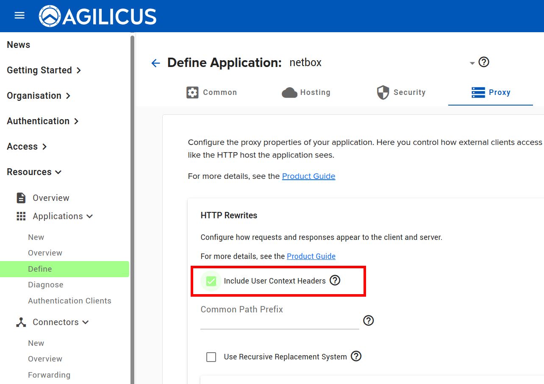This screenshot has height=384, width=544.
Task: Click the AGILICUS logo in the header
Action: point(97,16)
